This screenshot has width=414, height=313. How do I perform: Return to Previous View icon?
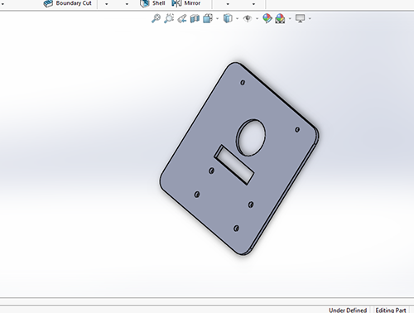click(x=182, y=19)
